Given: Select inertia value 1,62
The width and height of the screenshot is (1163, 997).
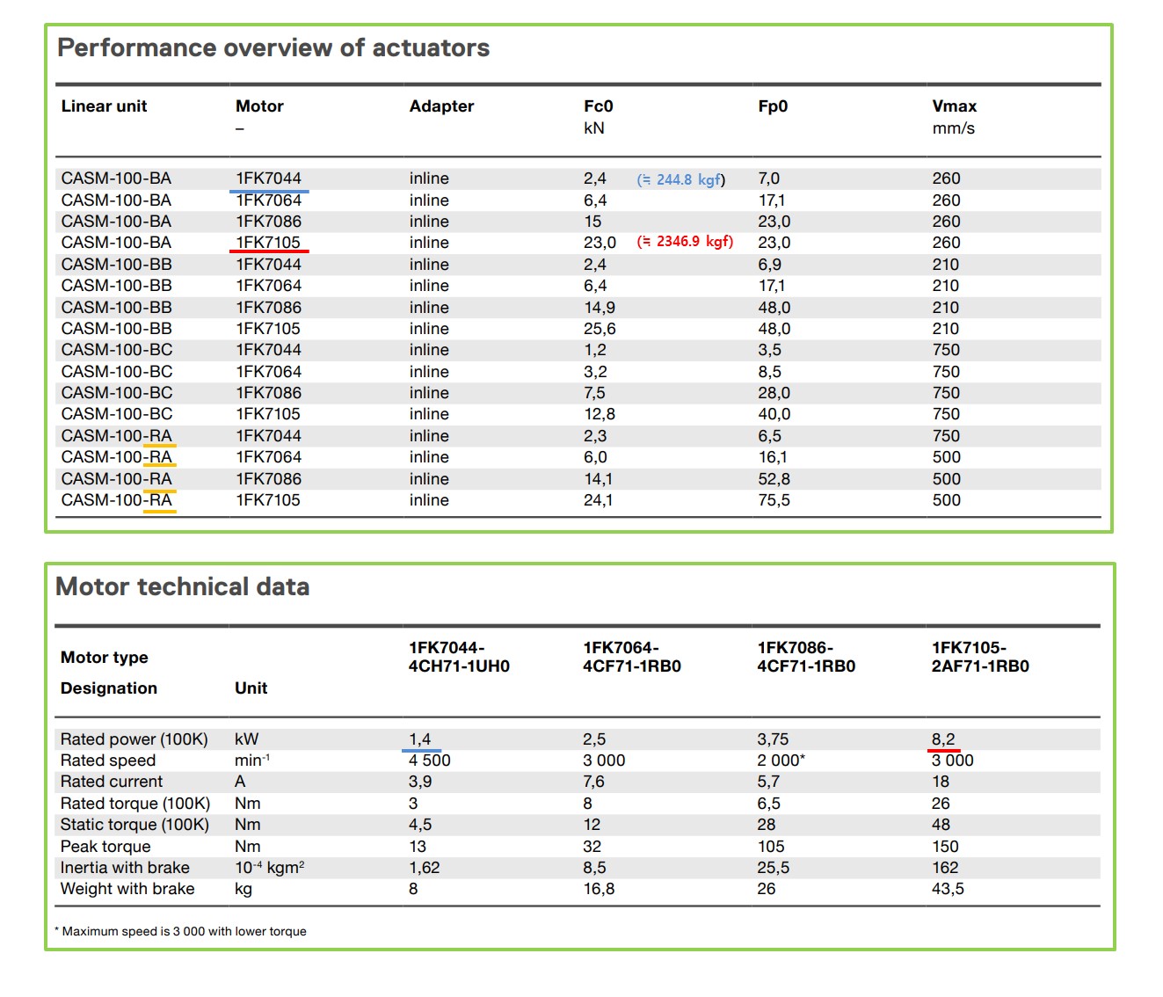Looking at the screenshot, I should [425, 868].
